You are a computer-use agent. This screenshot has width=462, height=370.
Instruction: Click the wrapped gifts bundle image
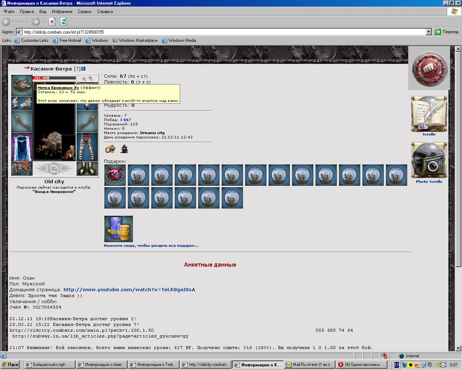point(118,229)
